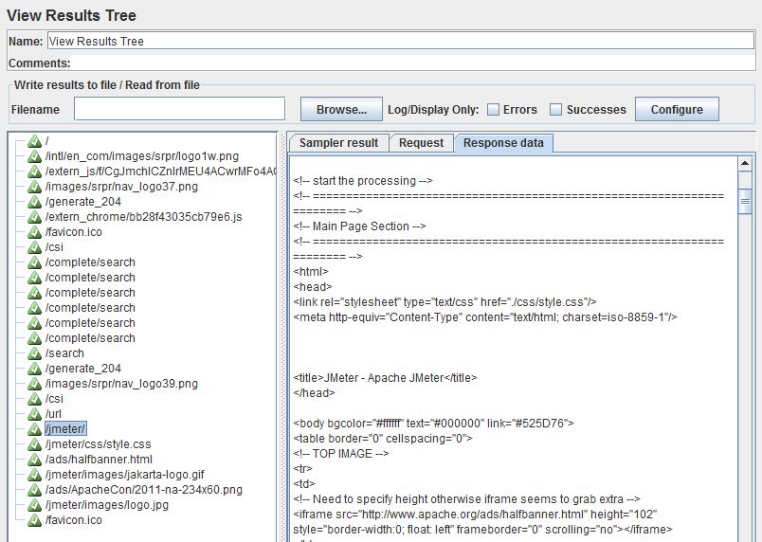Click the icon beside /images/srpr/nav_logo37.png
The image size is (762, 542).
pyautogui.click(x=35, y=187)
